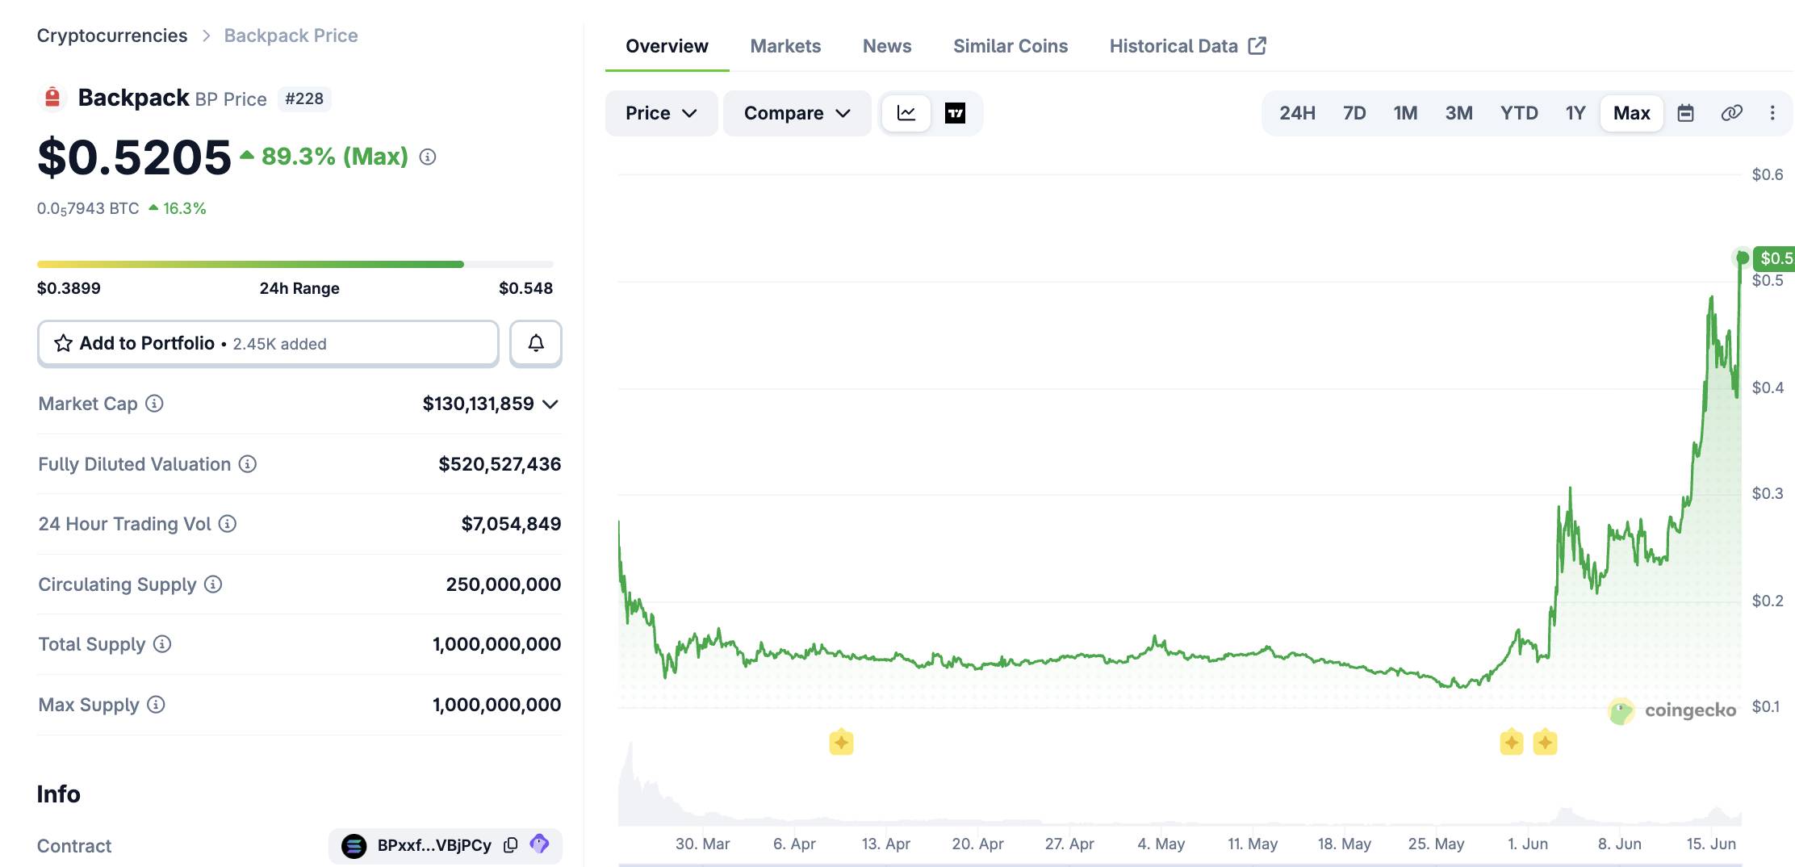Click the Backpack Price breadcrumb

(291, 36)
